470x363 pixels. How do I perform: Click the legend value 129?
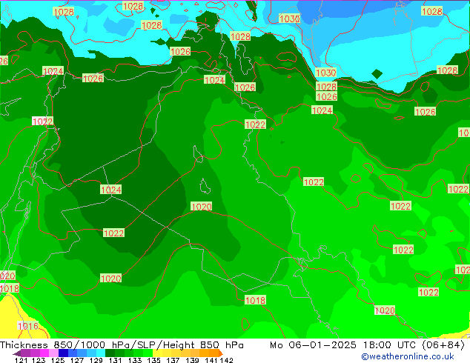[96, 360]
